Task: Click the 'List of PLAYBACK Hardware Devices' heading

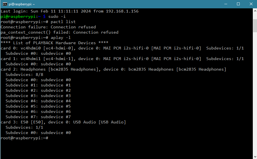Action: coord(54,43)
